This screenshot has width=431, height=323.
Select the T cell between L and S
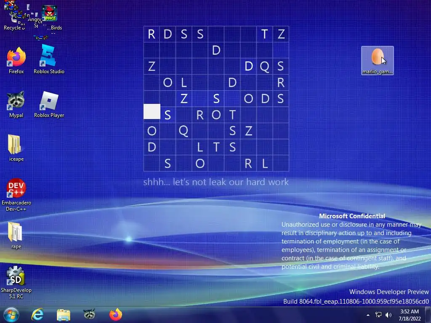coord(216,147)
